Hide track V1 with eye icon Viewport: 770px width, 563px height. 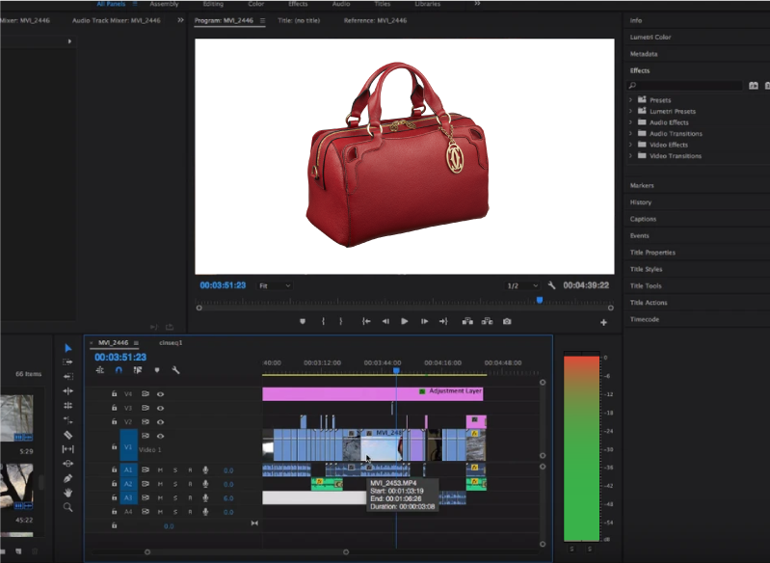pos(160,436)
